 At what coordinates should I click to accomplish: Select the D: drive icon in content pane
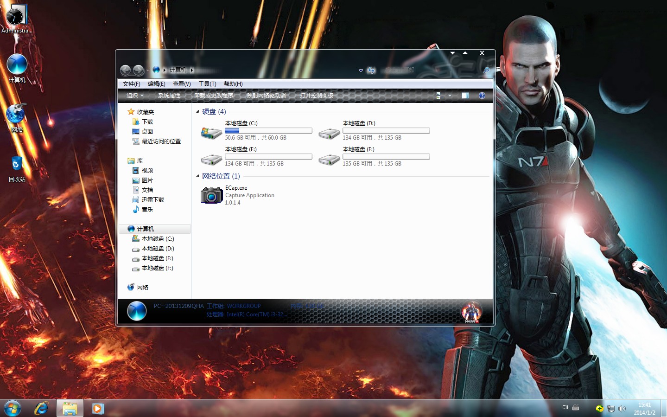(x=329, y=134)
